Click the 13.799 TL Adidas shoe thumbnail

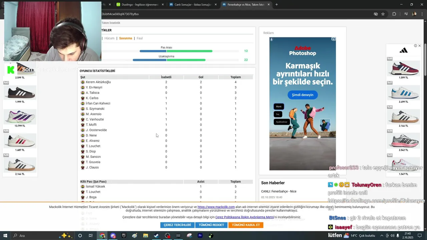[20, 117]
